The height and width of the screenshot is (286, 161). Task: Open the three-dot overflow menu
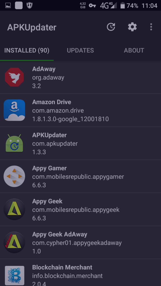(151, 27)
